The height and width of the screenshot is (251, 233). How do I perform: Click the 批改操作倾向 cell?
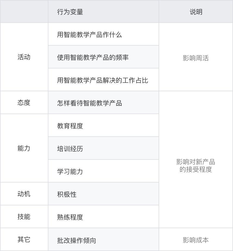tap(77, 240)
